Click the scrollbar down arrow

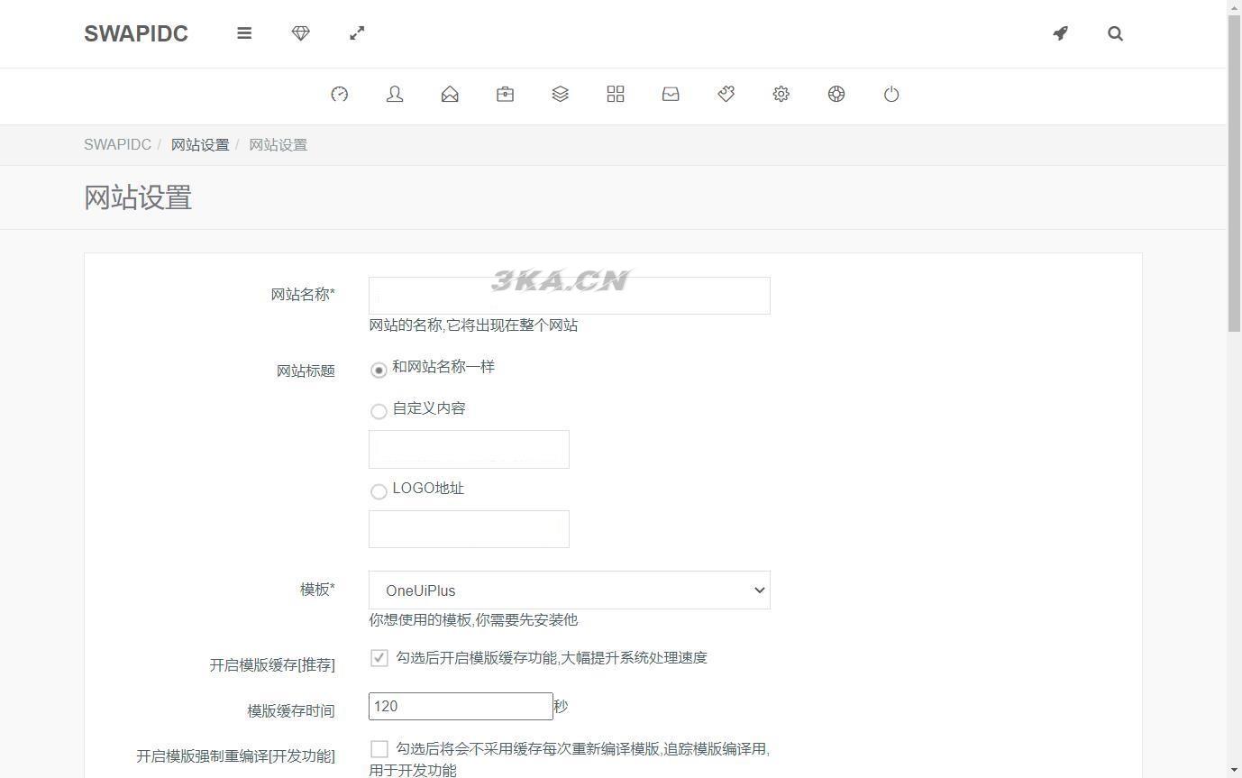(1235, 772)
